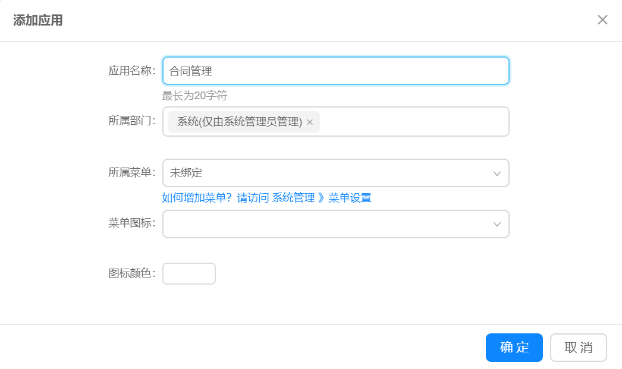Click the 应用名称 field label
This screenshot has height=369, width=622.
click(x=131, y=71)
